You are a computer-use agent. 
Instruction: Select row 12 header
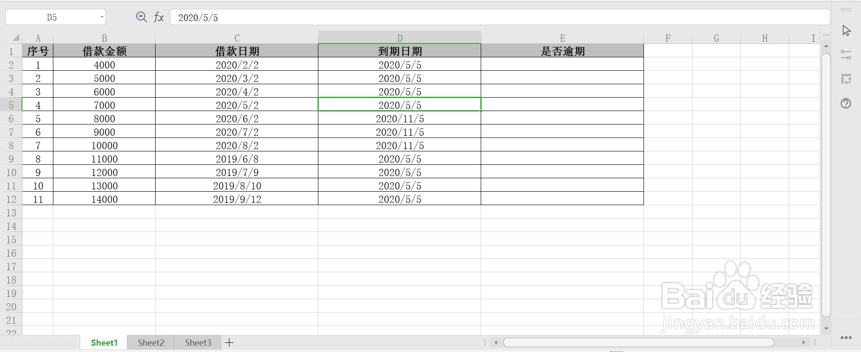[x=11, y=198]
